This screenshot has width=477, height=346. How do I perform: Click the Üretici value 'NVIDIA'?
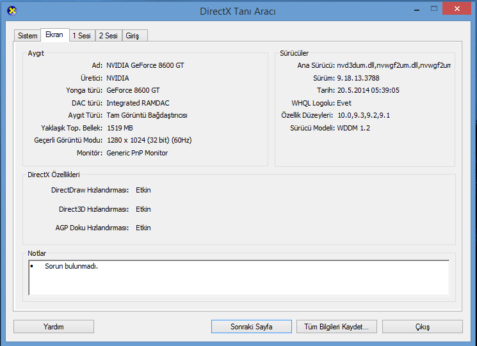click(117, 78)
